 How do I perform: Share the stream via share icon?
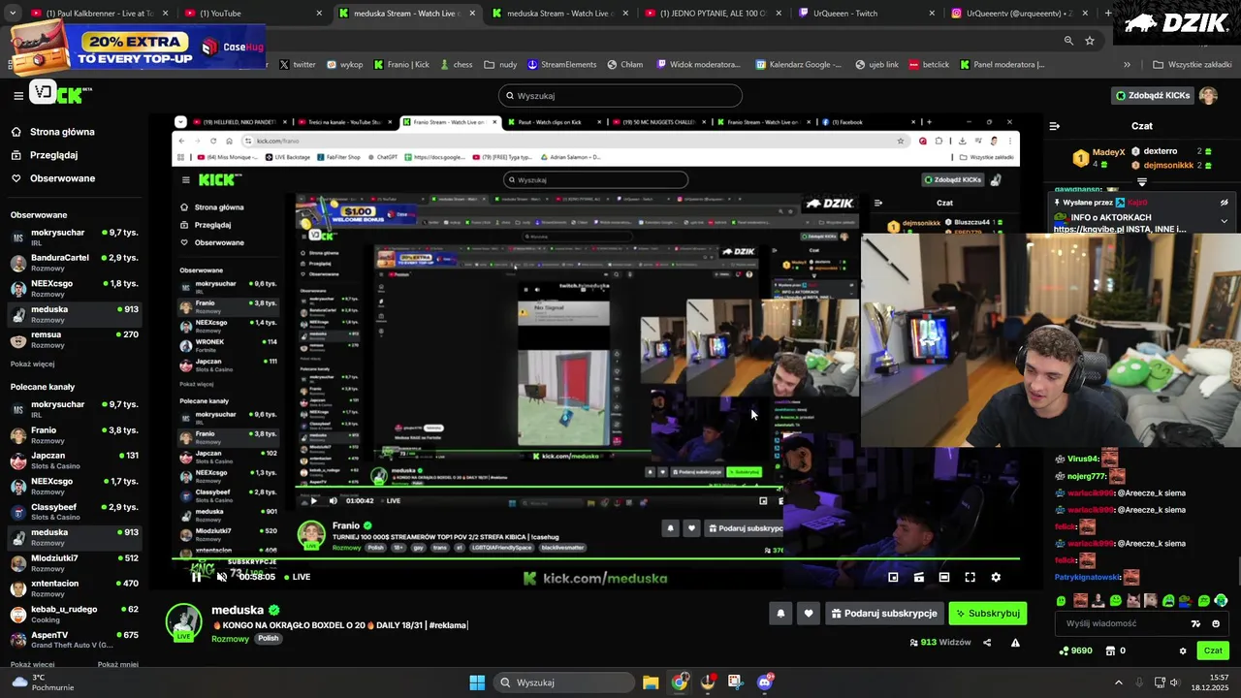[x=987, y=642]
